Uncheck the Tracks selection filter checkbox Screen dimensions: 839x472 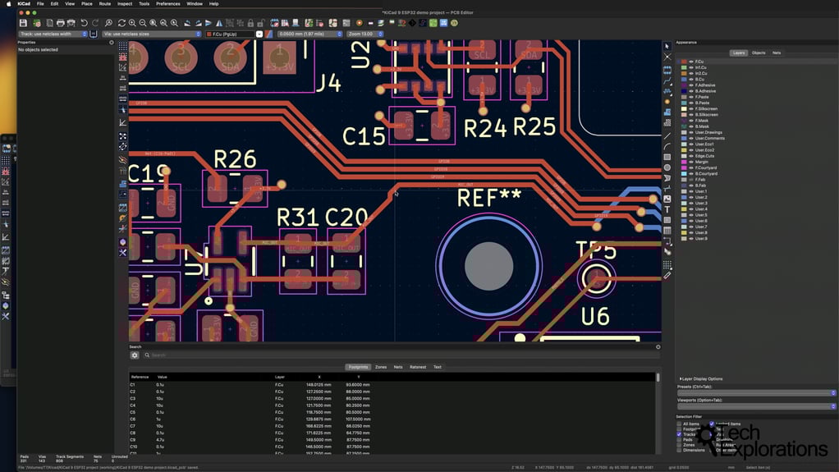click(x=679, y=434)
